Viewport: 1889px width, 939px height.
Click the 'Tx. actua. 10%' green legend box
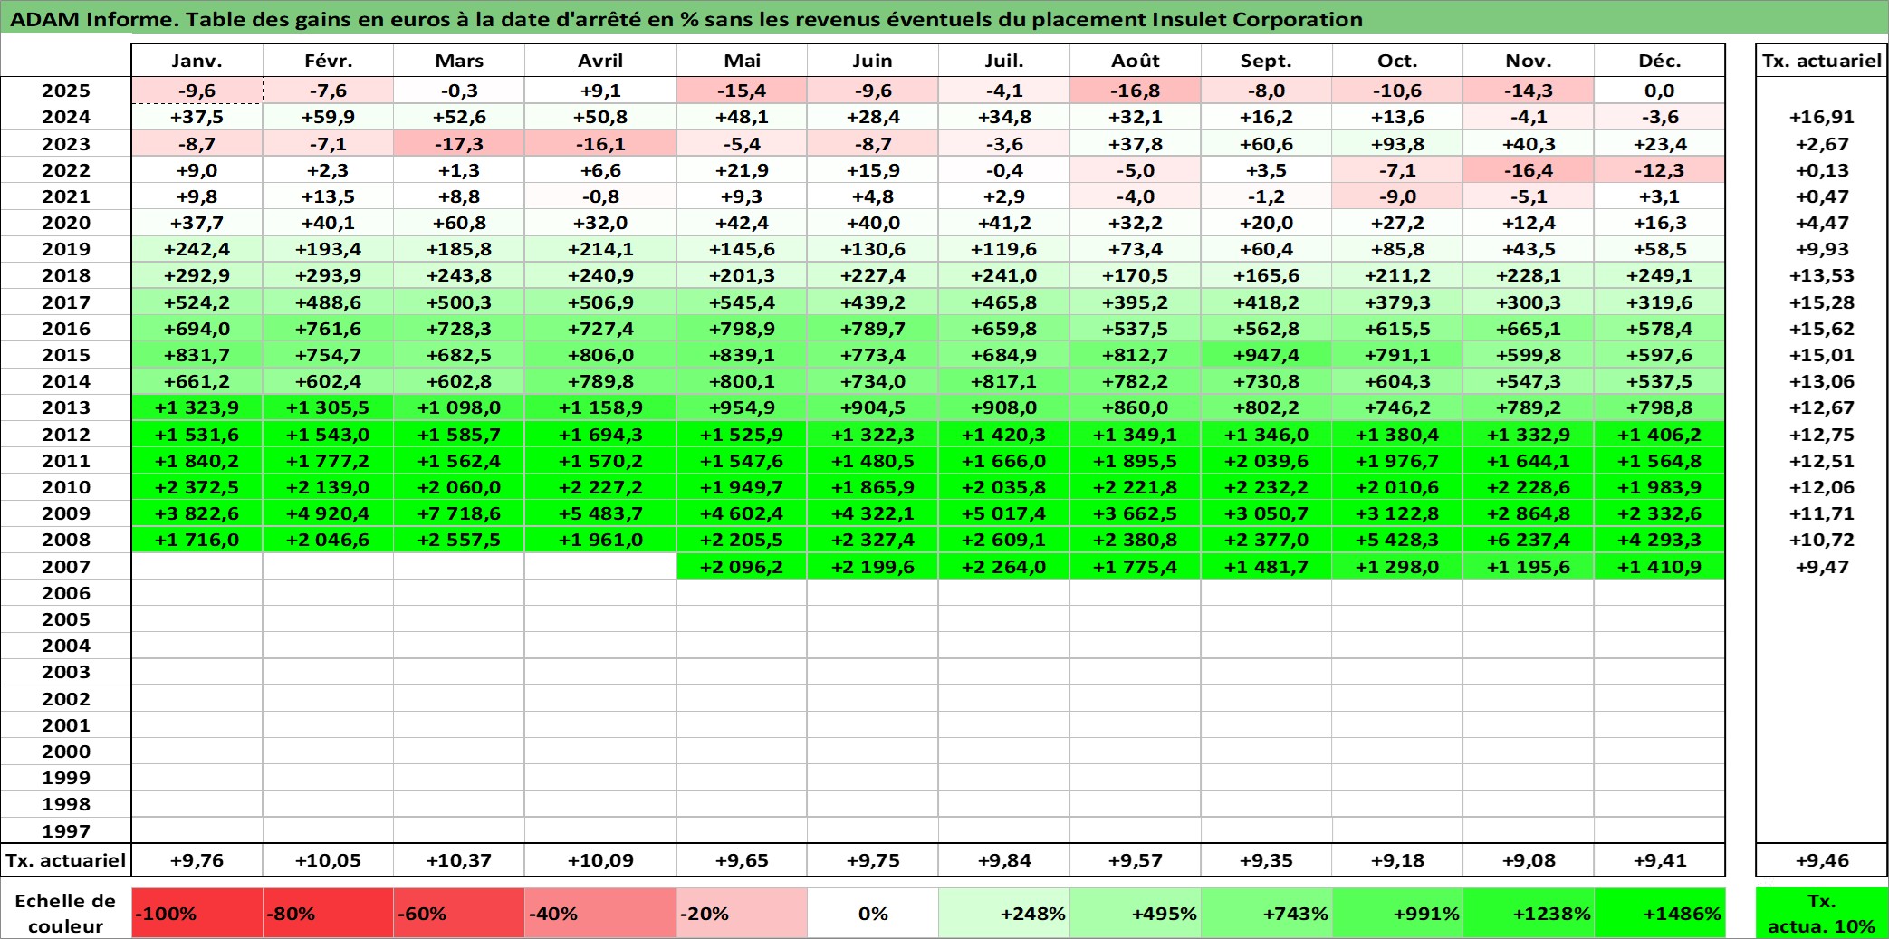[x=1822, y=913]
